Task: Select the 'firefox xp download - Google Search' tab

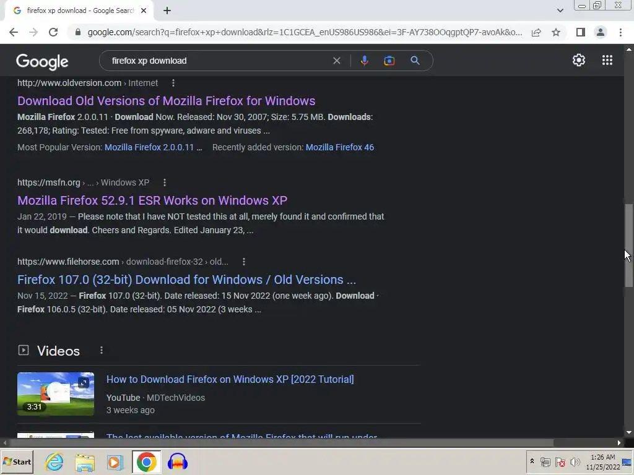Action: point(80,11)
